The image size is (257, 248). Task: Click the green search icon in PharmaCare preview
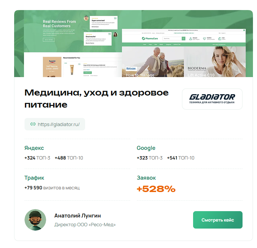pos(183,39)
